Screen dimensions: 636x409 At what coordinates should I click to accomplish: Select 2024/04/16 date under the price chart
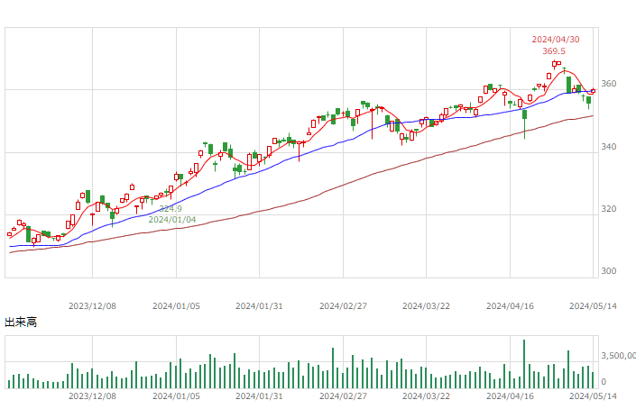510,306
